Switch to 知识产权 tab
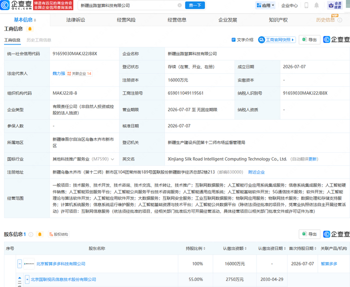The height and width of the screenshot is (287, 350). tap(278, 20)
